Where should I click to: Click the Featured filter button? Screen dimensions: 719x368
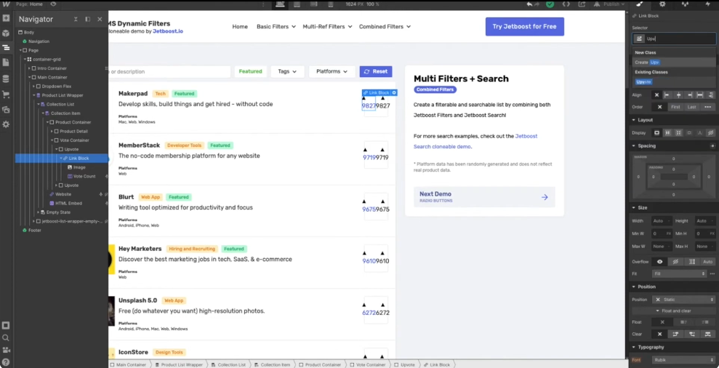click(250, 71)
